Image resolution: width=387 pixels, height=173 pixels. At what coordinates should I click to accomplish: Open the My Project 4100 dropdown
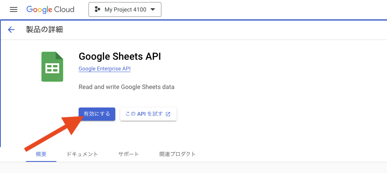pyautogui.click(x=125, y=9)
